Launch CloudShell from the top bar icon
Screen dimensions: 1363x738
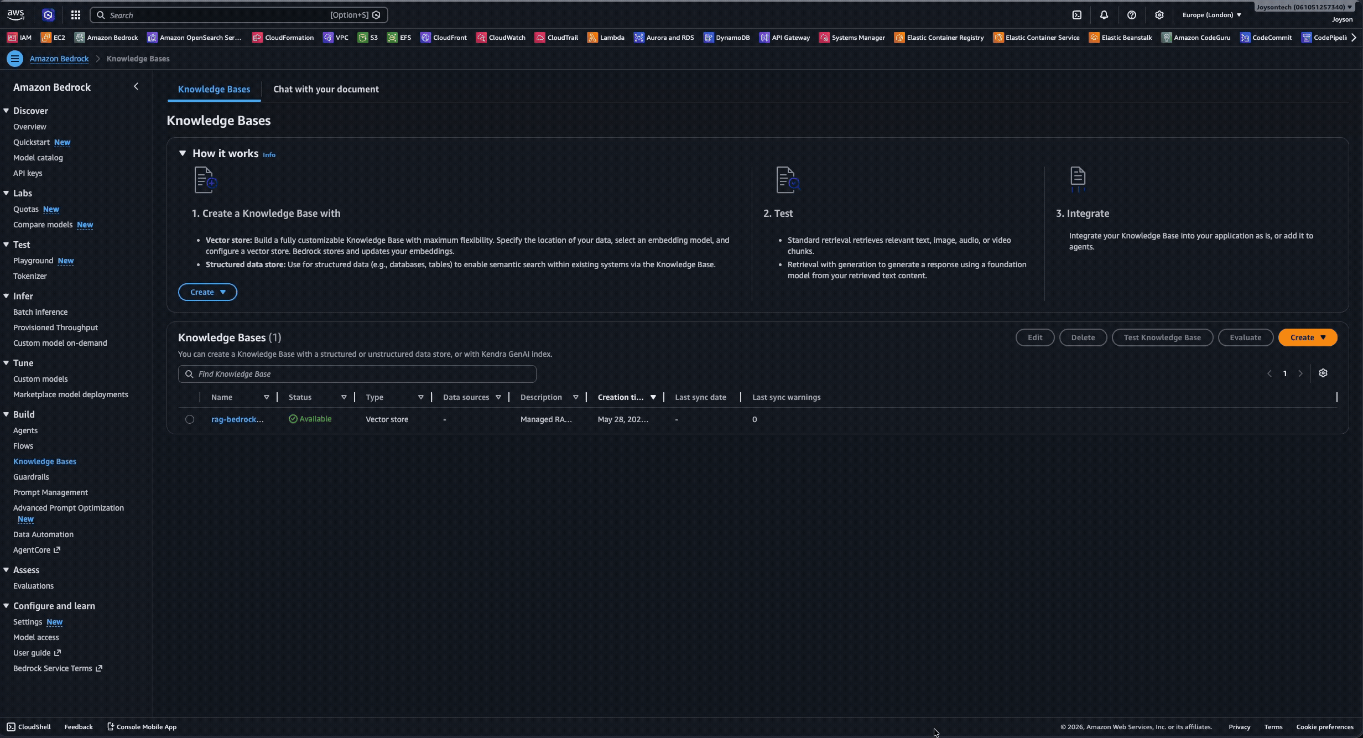1076,15
